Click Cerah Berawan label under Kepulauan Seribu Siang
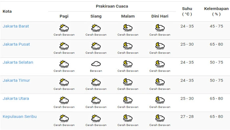 pos(96,125)
